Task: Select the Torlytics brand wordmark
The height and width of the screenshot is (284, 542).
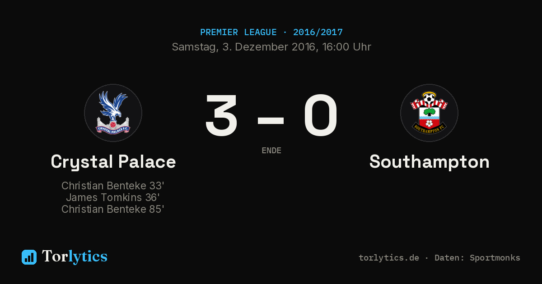Action: (x=75, y=257)
